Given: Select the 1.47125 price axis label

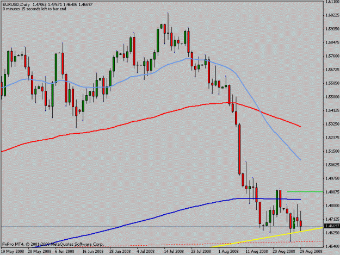Looking at the screenshot, I should [332, 219].
